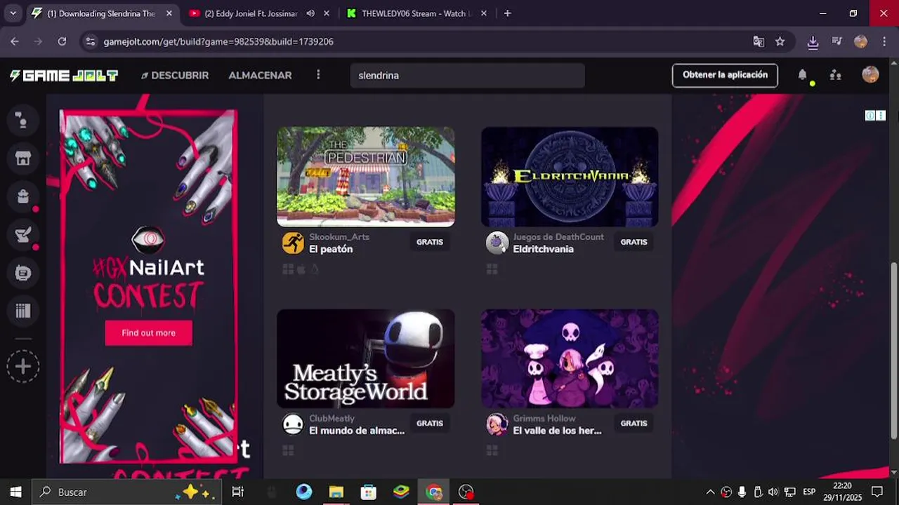Open the tab search dropdown arrow
899x505 pixels.
point(13,13)
